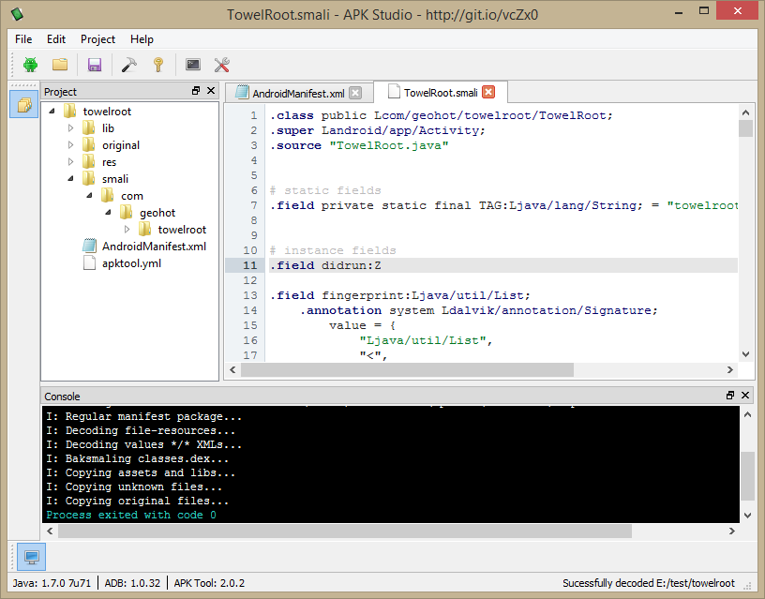Expand the res folder arrow
This screenshot has height=599, width=765.
[70, 162]
